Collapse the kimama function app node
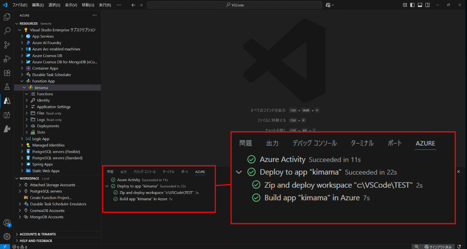 pyautogui.click(x=24, y=88)
